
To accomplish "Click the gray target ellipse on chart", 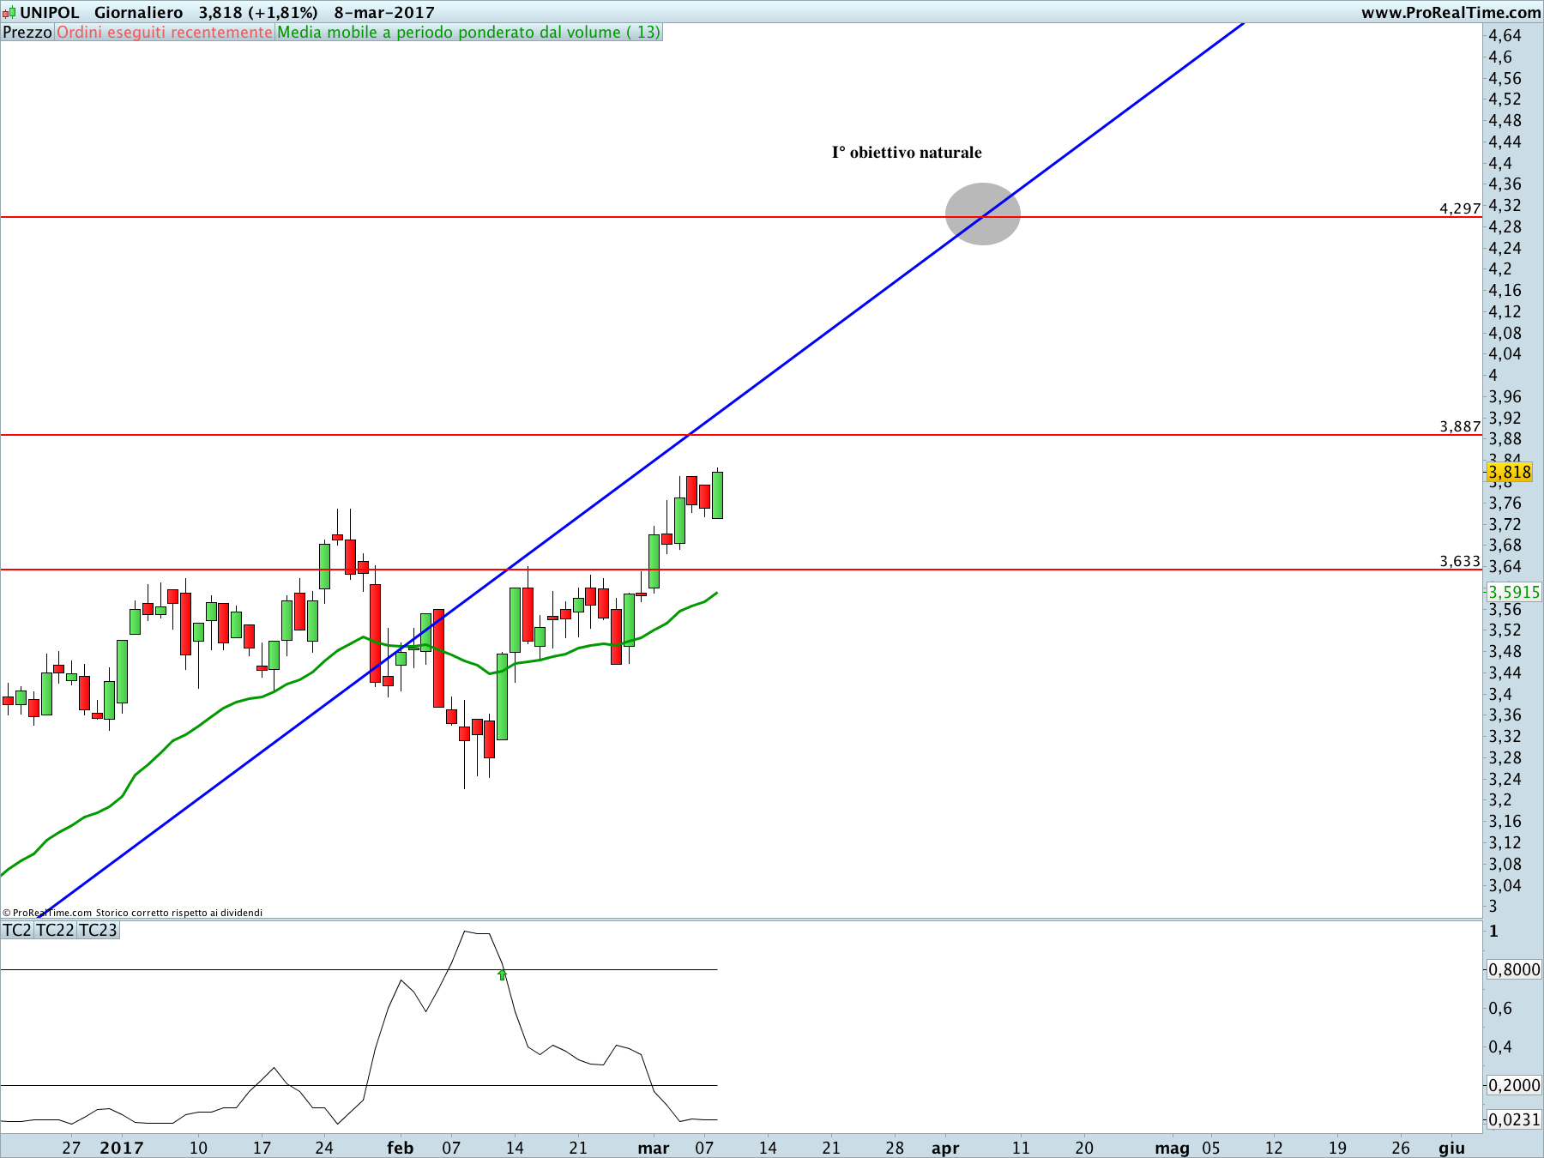I will [x=983, y=214].
